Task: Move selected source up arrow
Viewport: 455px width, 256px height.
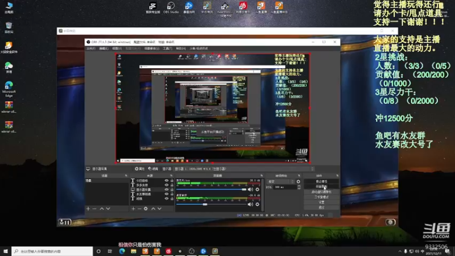Action: (x=153, y=209)
